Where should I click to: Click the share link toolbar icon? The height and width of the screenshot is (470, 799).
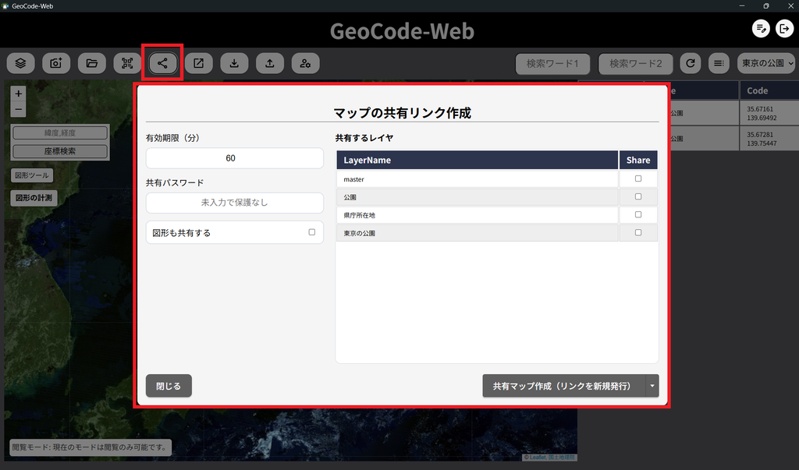[x=162, y=63]
